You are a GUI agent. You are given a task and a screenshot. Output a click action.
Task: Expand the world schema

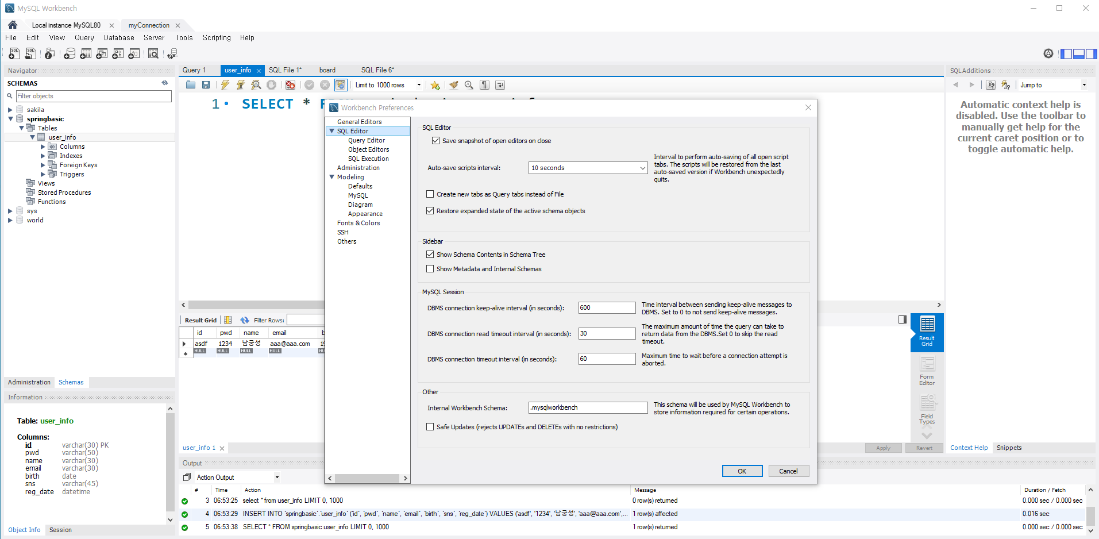pyautogui.click(x=10, y=220)
